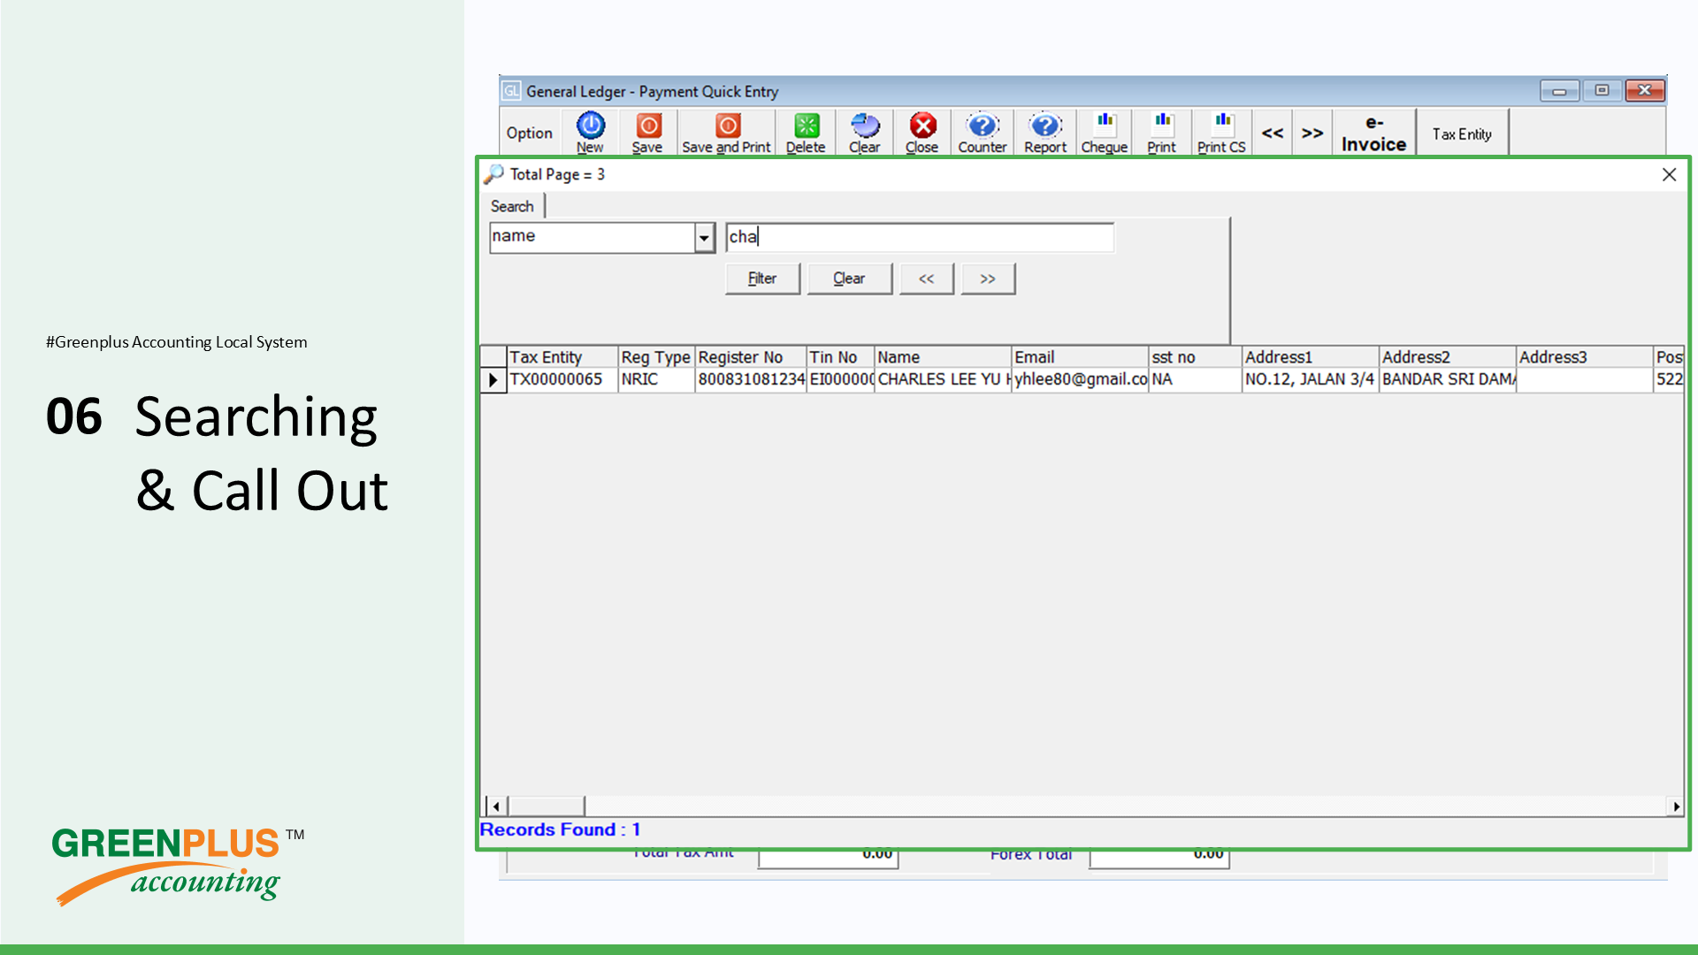Screen dimensions: 1698x955
Task: Click the Print CS toolbar icon
Action: (x=1221, y=133)
